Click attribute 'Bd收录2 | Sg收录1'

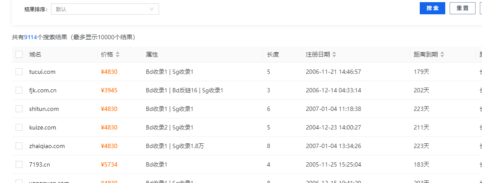(x=170, y=127)
